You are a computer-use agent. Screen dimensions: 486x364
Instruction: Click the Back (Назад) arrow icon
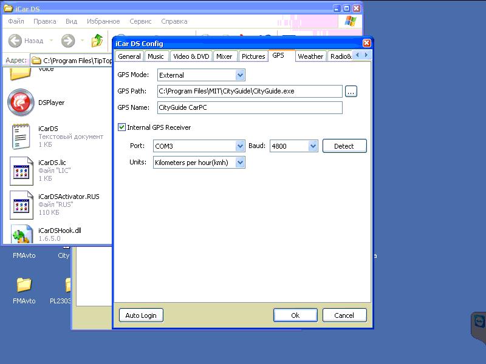click(x=16, y=41)
